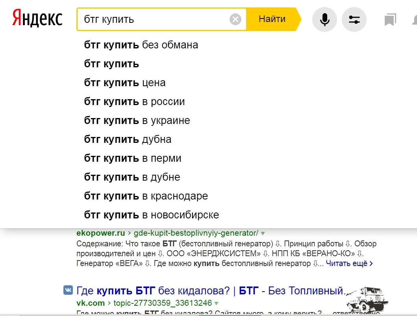Click the Yandex logo
Screen dimensions: 417x316
pos(37,18)
